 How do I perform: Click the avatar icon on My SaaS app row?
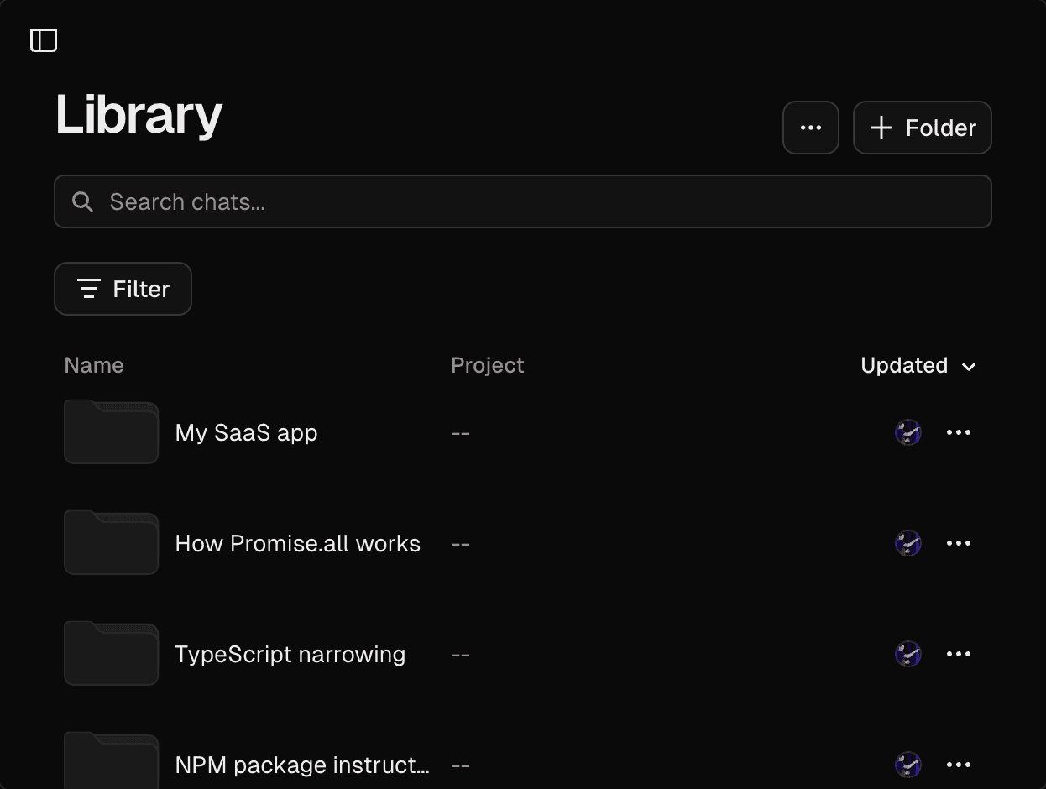[x=907, y=432]
